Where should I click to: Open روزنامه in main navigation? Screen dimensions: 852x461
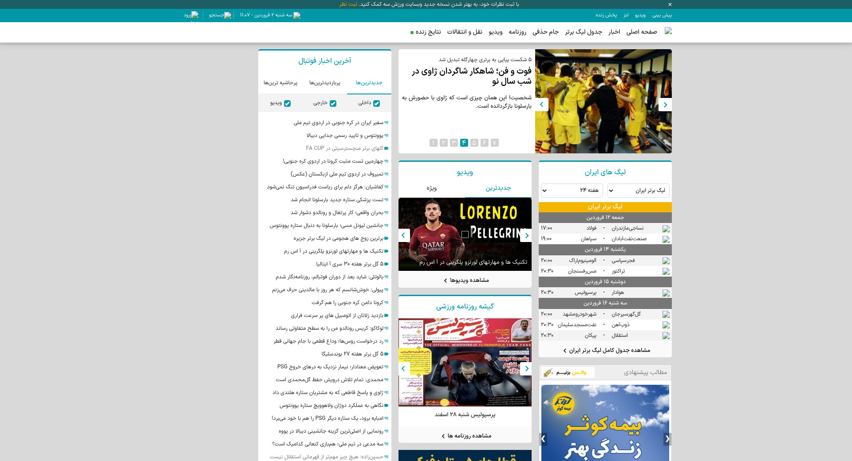point(517,32)
